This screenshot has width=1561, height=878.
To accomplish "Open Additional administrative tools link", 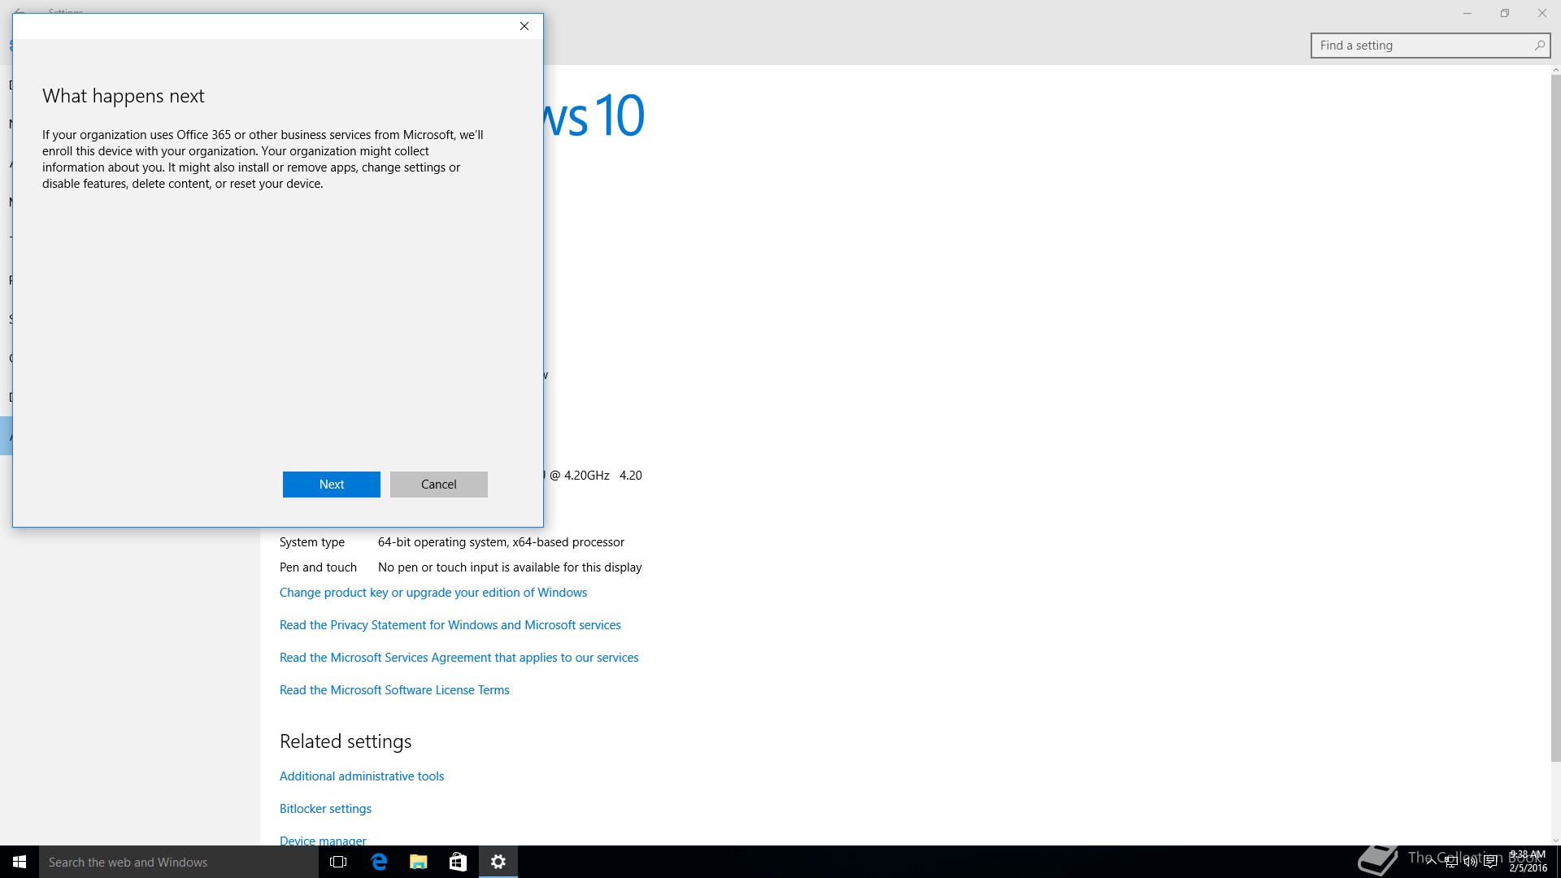I will (x=362, y=776).
